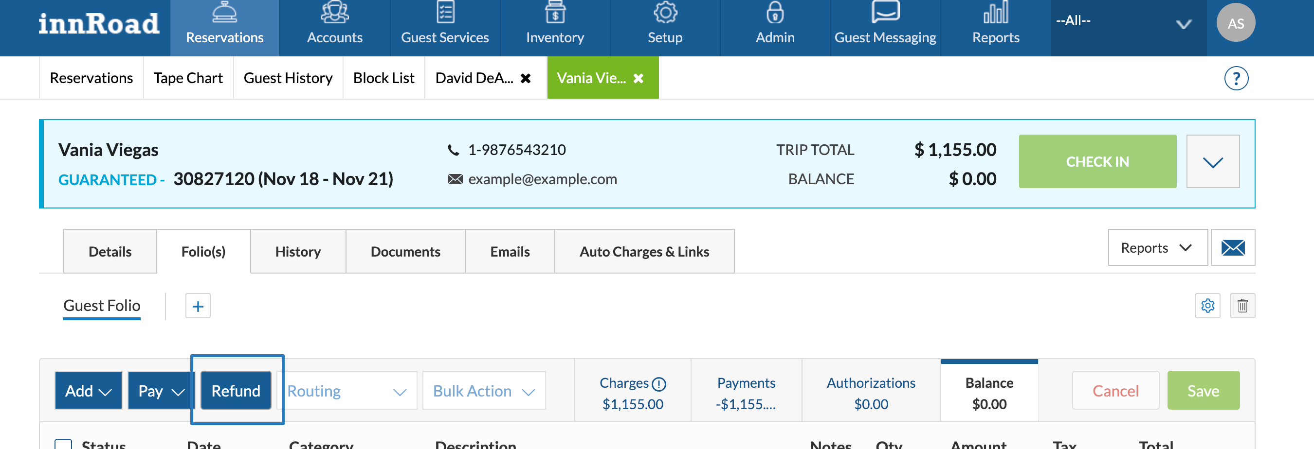Screen dimensions: 1314x449
Task: Switch to the History tab
Action: 298,252
